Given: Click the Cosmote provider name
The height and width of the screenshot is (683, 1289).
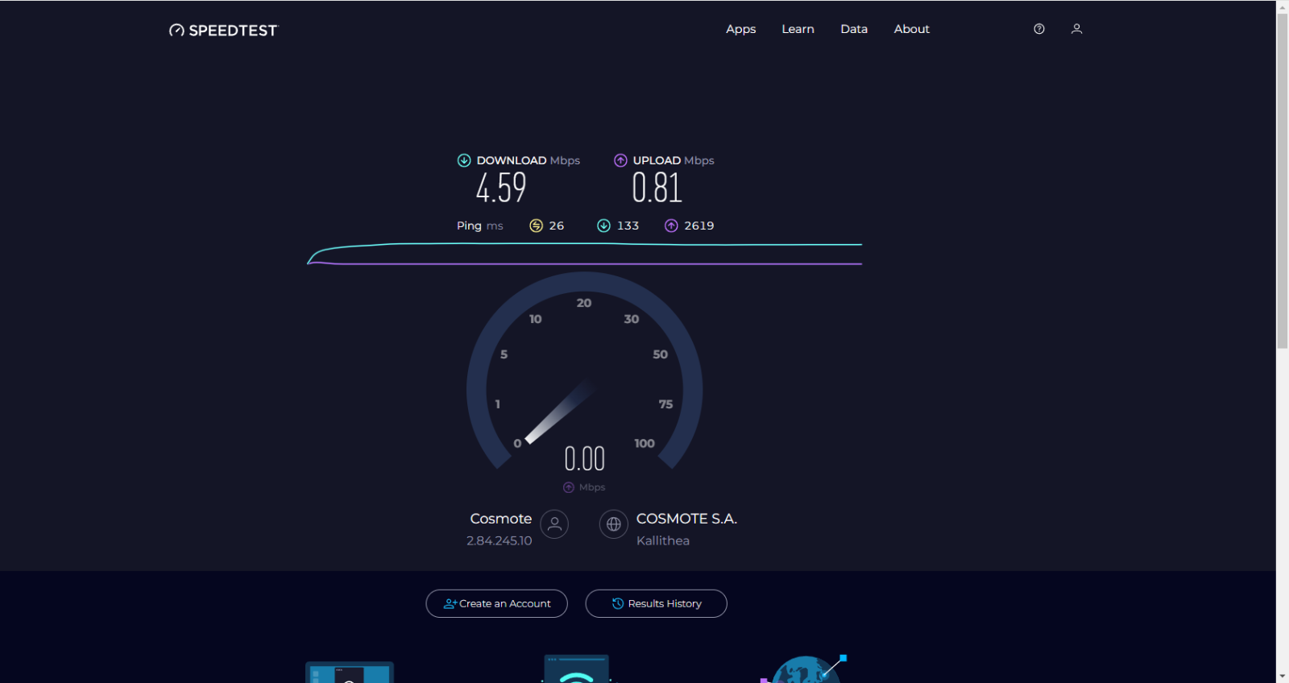Looking at the screenshot, I should click(x=501, y=519).
